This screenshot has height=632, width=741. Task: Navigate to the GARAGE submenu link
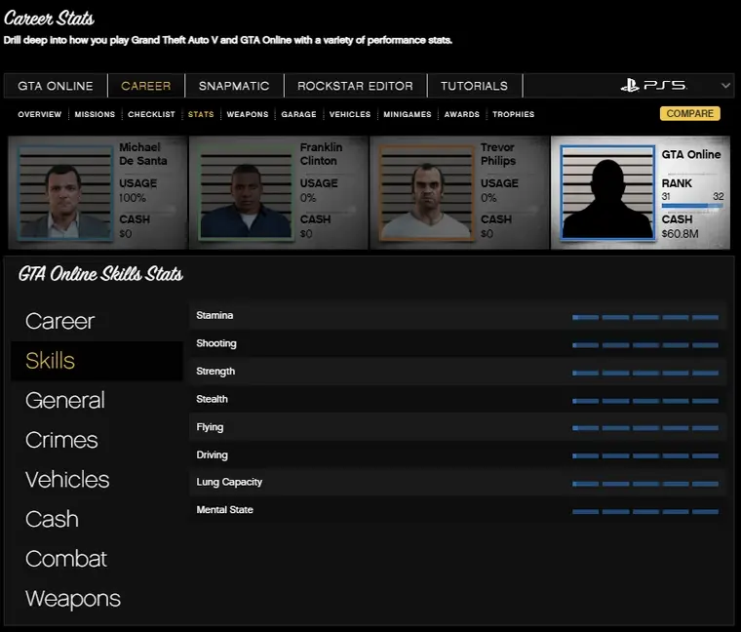(298, 114)
